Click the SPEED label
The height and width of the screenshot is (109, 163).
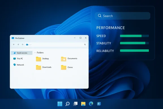point(101,36)
